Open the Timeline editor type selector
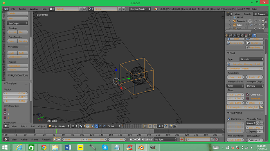 click(6, 140)
